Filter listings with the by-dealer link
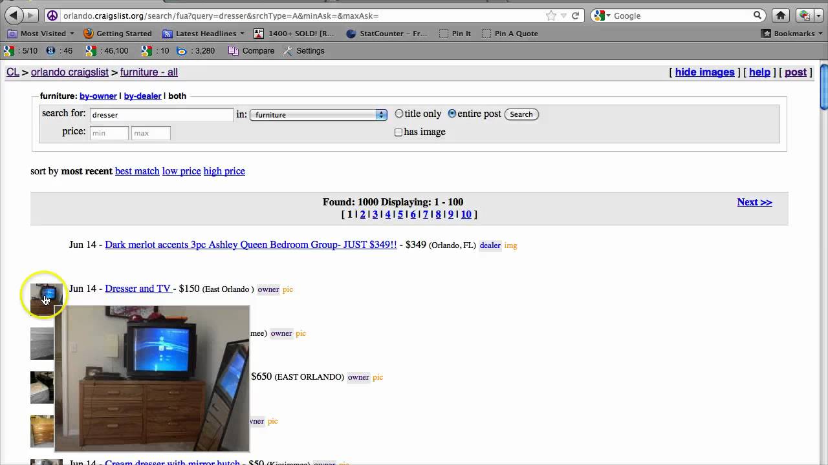 (x=142, y=96)
